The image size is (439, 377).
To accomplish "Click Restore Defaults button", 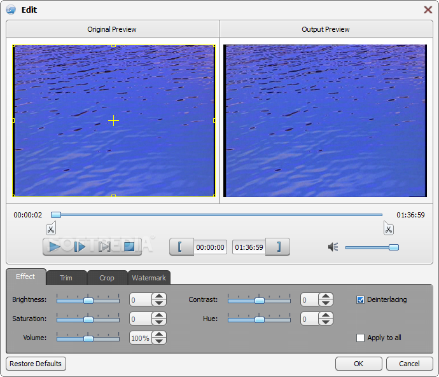I will pyautogui.click(x=36, y=364).
